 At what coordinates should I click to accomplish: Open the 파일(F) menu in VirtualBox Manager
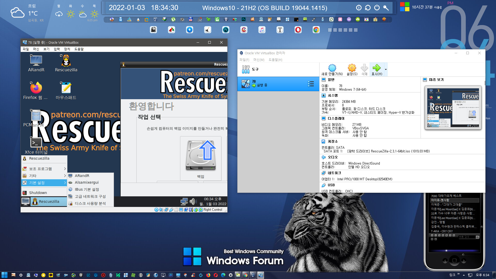244,60
